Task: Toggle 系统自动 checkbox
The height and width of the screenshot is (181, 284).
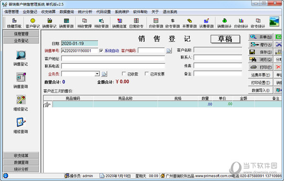Action: click(101, 51)
